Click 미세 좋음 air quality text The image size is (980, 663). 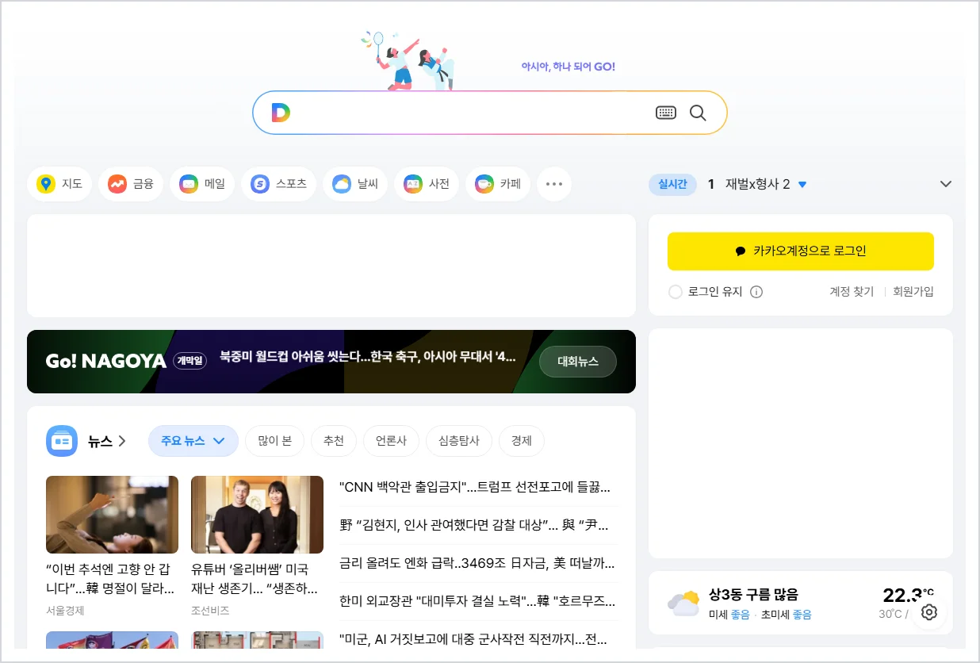tap(729, 615)
